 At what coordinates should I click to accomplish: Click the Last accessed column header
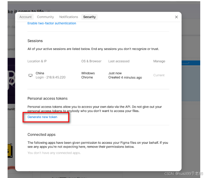pyautogui.click(x=119, y=61)
